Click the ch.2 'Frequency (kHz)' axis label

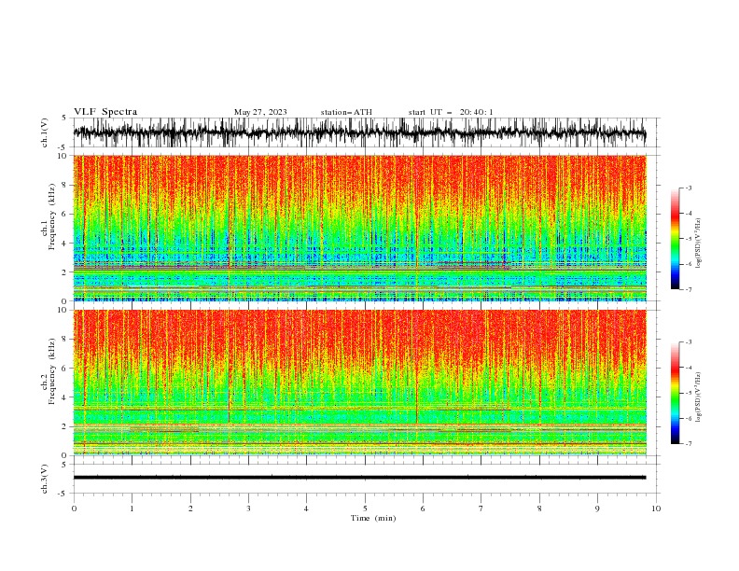[x=51, y=371]
